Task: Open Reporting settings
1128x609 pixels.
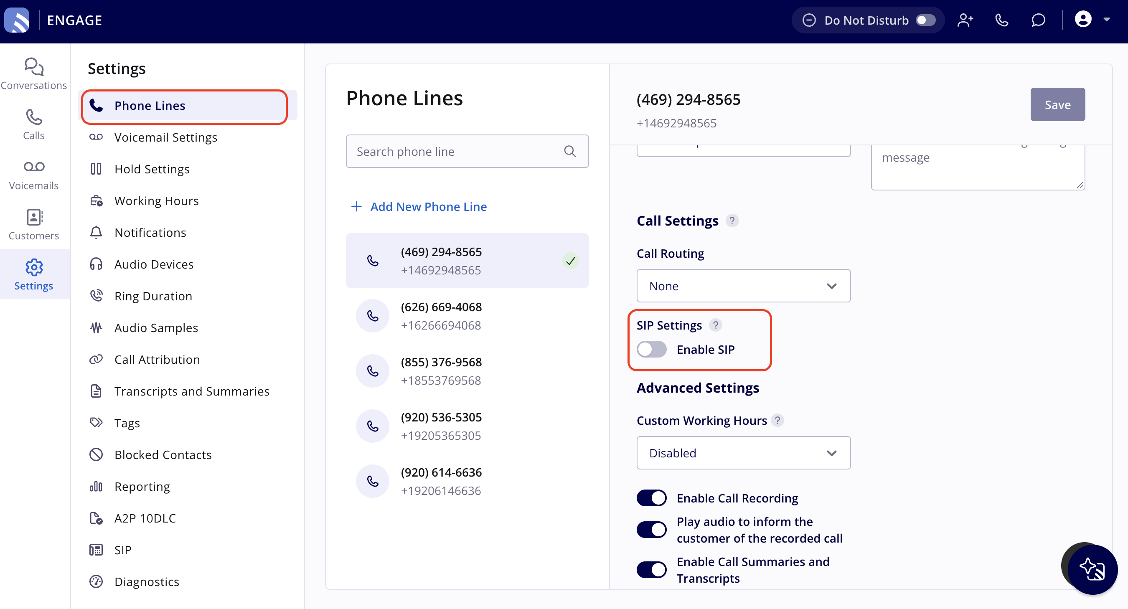Action: [x=188, y=486]
